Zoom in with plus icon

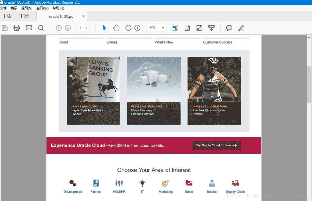[x=137, y=28]
